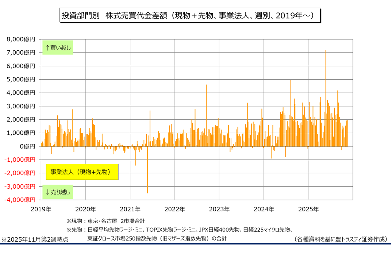The width and height of the screenshot is (392, 258).
Task: Click the green ↑買い越し label
Action: pos(58,47)
